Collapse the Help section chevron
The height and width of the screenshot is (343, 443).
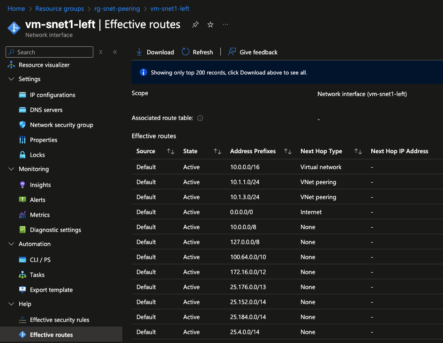pyautogui.click(x=11, y=304)
